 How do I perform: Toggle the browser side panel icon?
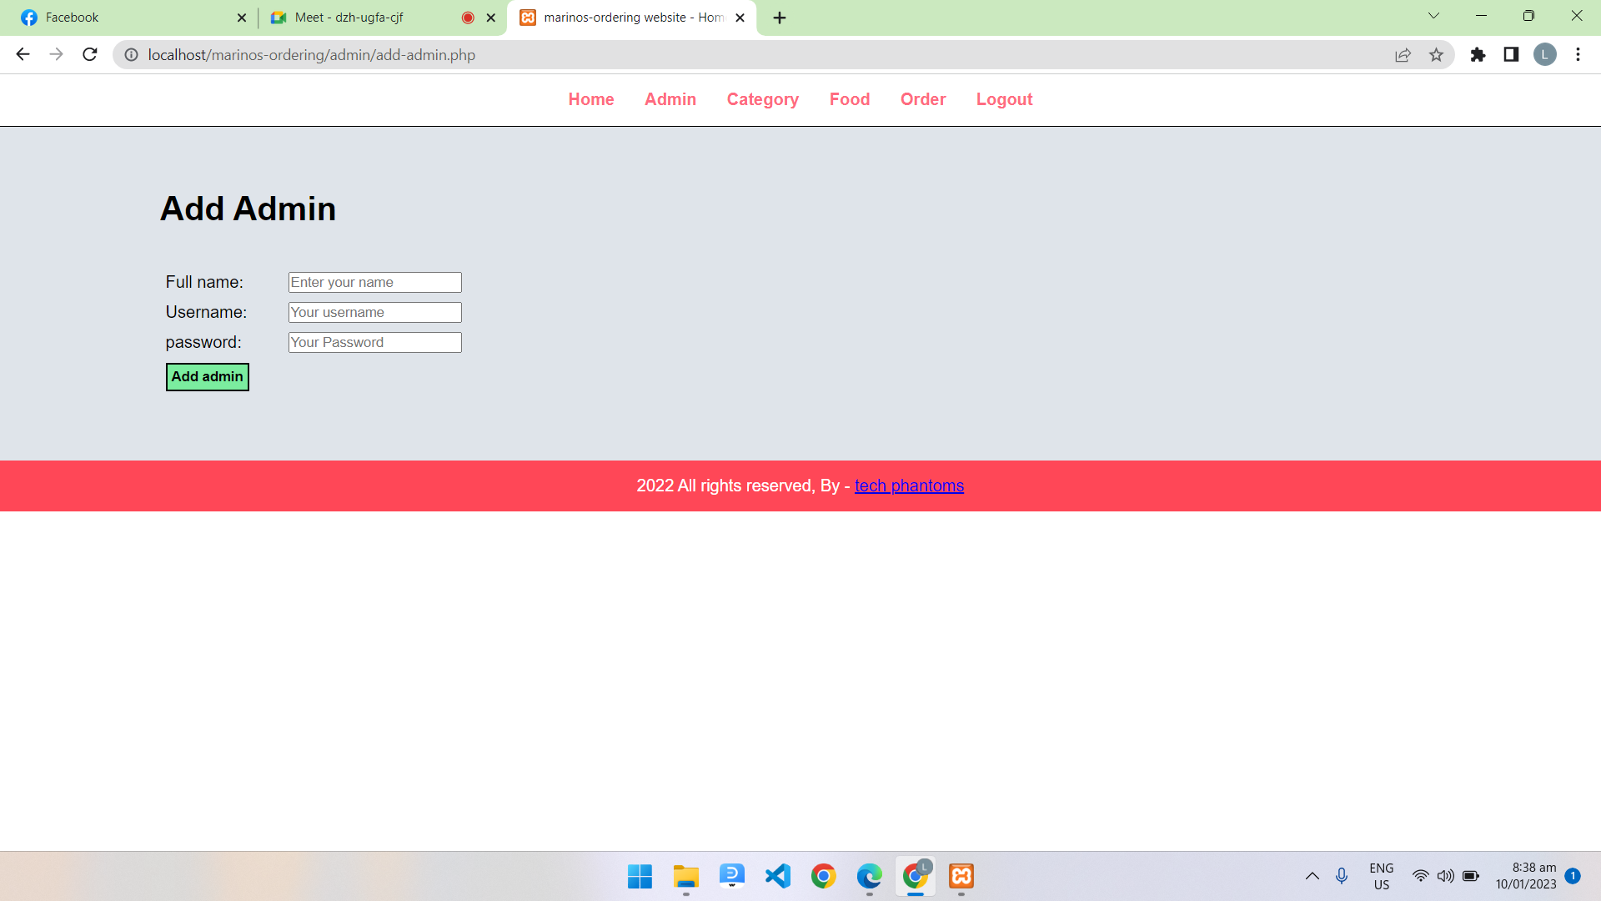1511,55
